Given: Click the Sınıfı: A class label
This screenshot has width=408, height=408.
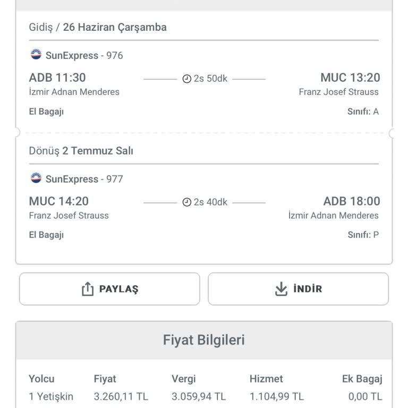Looking at the screenshot, I should coord(363,112).
